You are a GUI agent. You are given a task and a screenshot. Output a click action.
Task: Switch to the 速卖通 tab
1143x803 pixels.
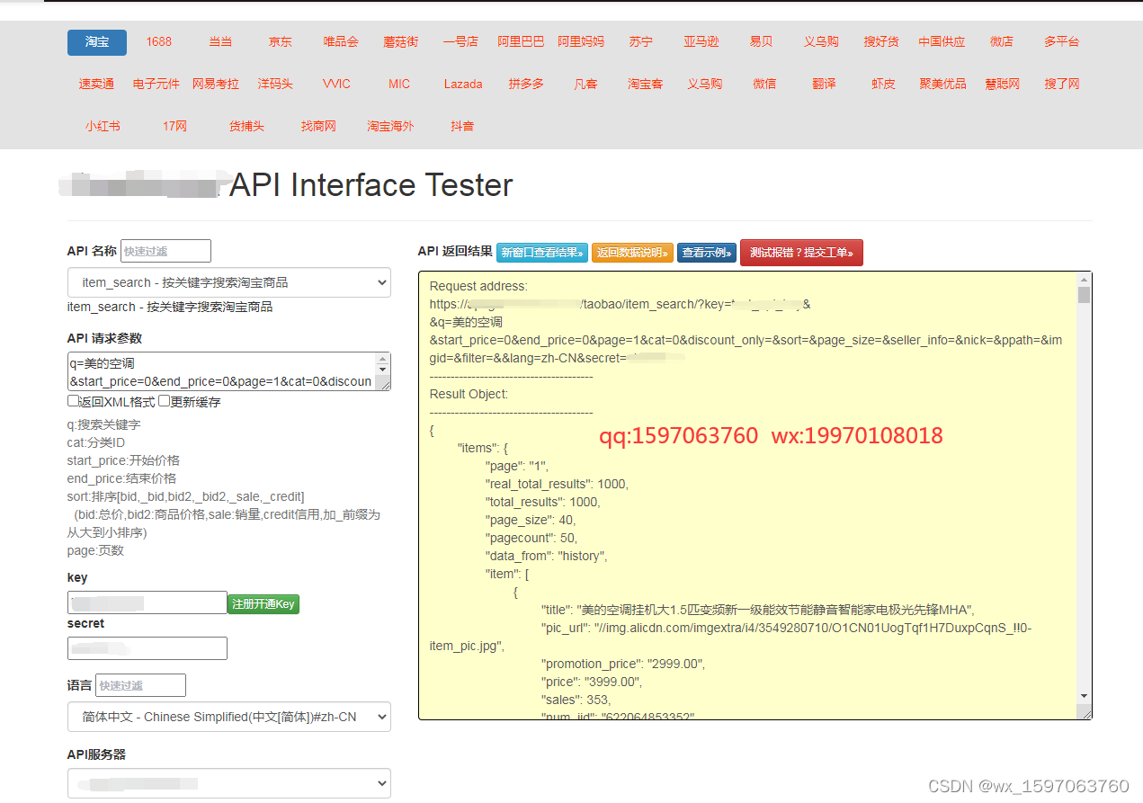click(x=96, y=85)
